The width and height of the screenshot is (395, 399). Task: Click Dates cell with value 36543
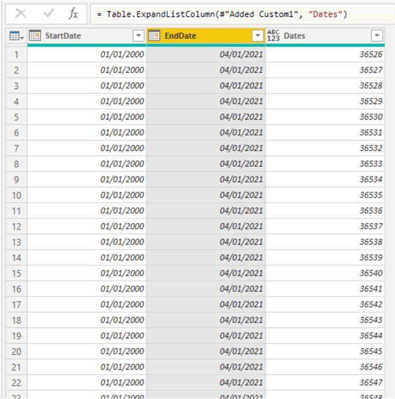point(325,320)
